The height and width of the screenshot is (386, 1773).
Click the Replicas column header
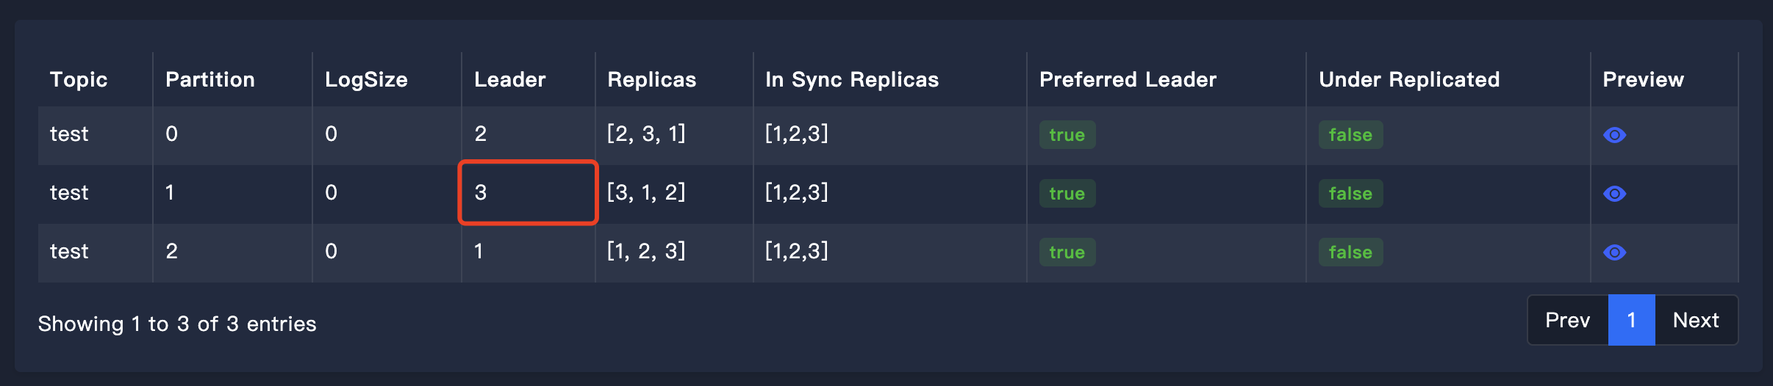tap(652, 79)
